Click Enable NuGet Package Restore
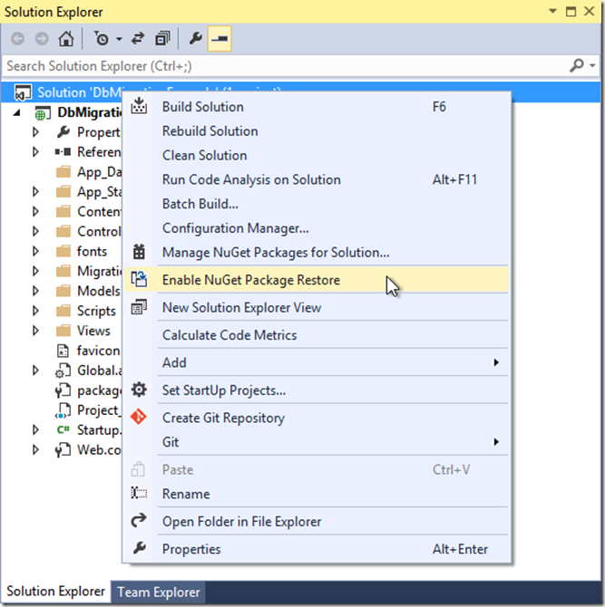The width and height of the screenshot is (605, 607). [x=316, y=280]
